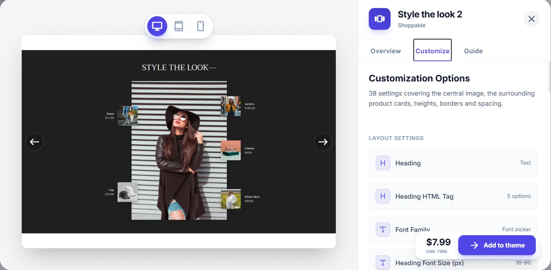Open the Heading HTML Tag setting row
The width and height of the screenshot is (551, 270).
tap(453, 196)
